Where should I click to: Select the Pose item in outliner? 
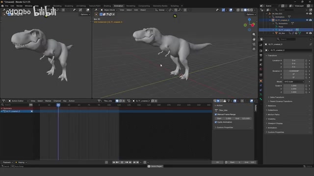point(281,27)
